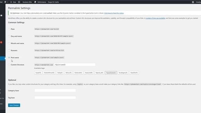Select the Day and name option
The height and width of the screenshot is (113, 201).
click(9, 36)
